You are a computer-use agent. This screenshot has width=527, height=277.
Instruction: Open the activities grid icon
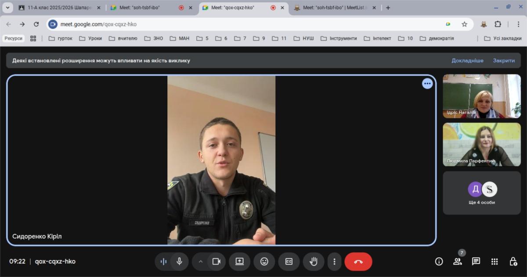(495, 261)
